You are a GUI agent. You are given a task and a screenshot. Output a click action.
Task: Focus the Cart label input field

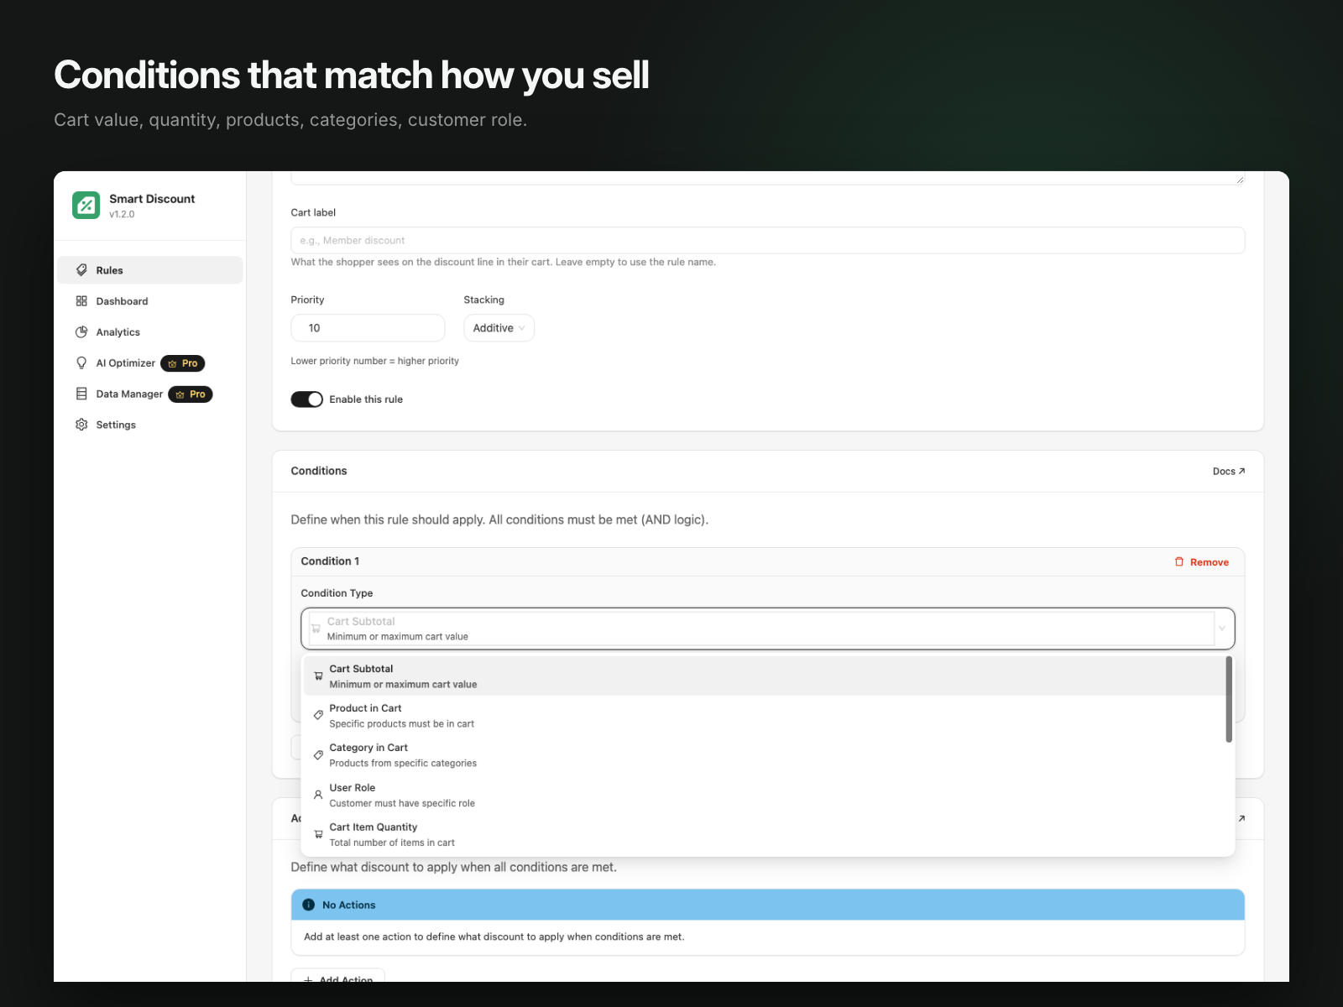tap(767, 240)
